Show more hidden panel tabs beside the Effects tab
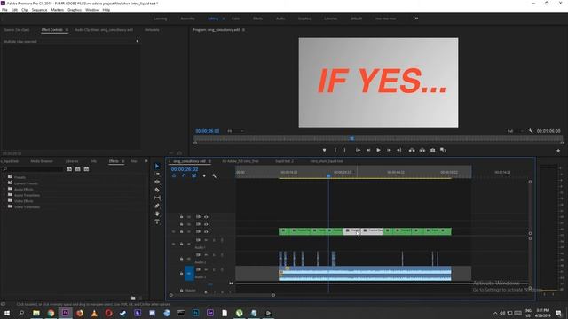 (146, 161)
